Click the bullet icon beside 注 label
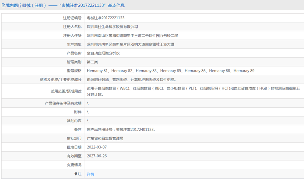The height and width of the screenshot is (179, 304). tap(76, 174)
